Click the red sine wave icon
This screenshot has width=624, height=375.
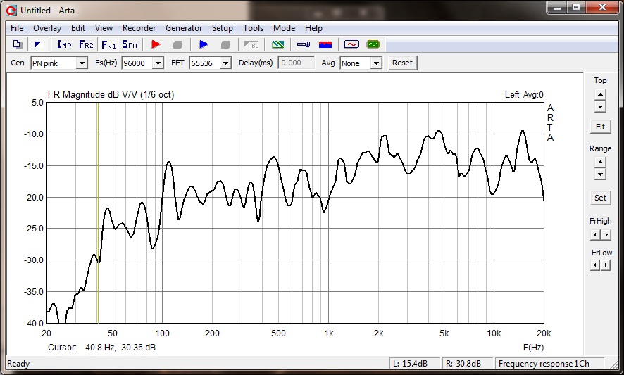coord(351,44)
